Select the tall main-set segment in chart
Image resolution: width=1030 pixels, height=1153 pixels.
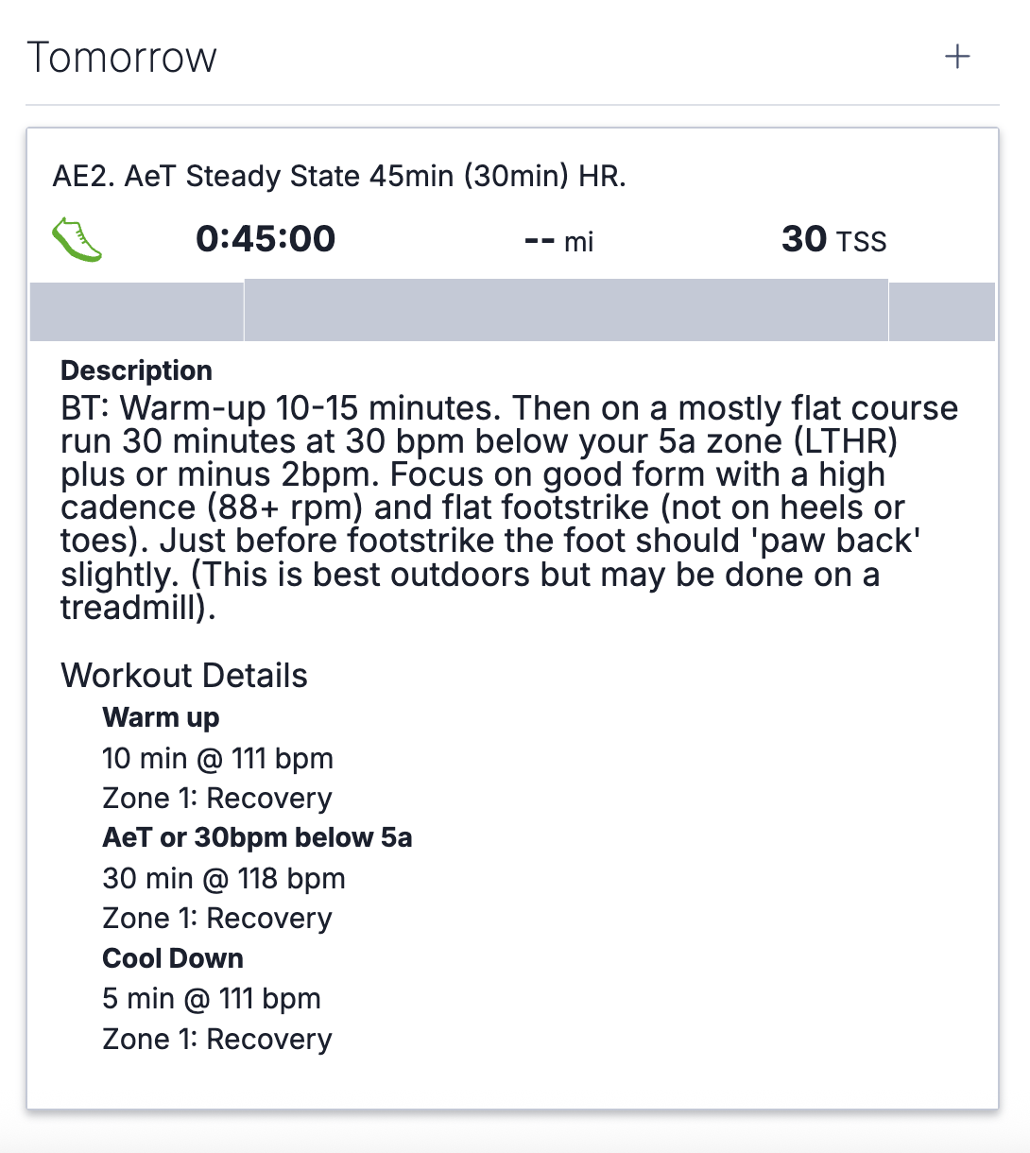tap(565, 310)
